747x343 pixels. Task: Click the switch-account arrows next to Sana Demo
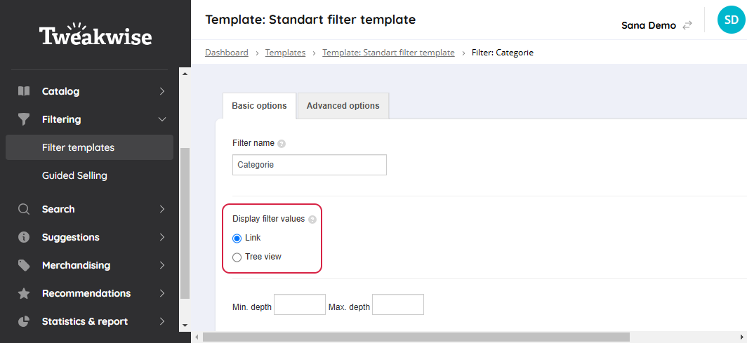point(687,25)
